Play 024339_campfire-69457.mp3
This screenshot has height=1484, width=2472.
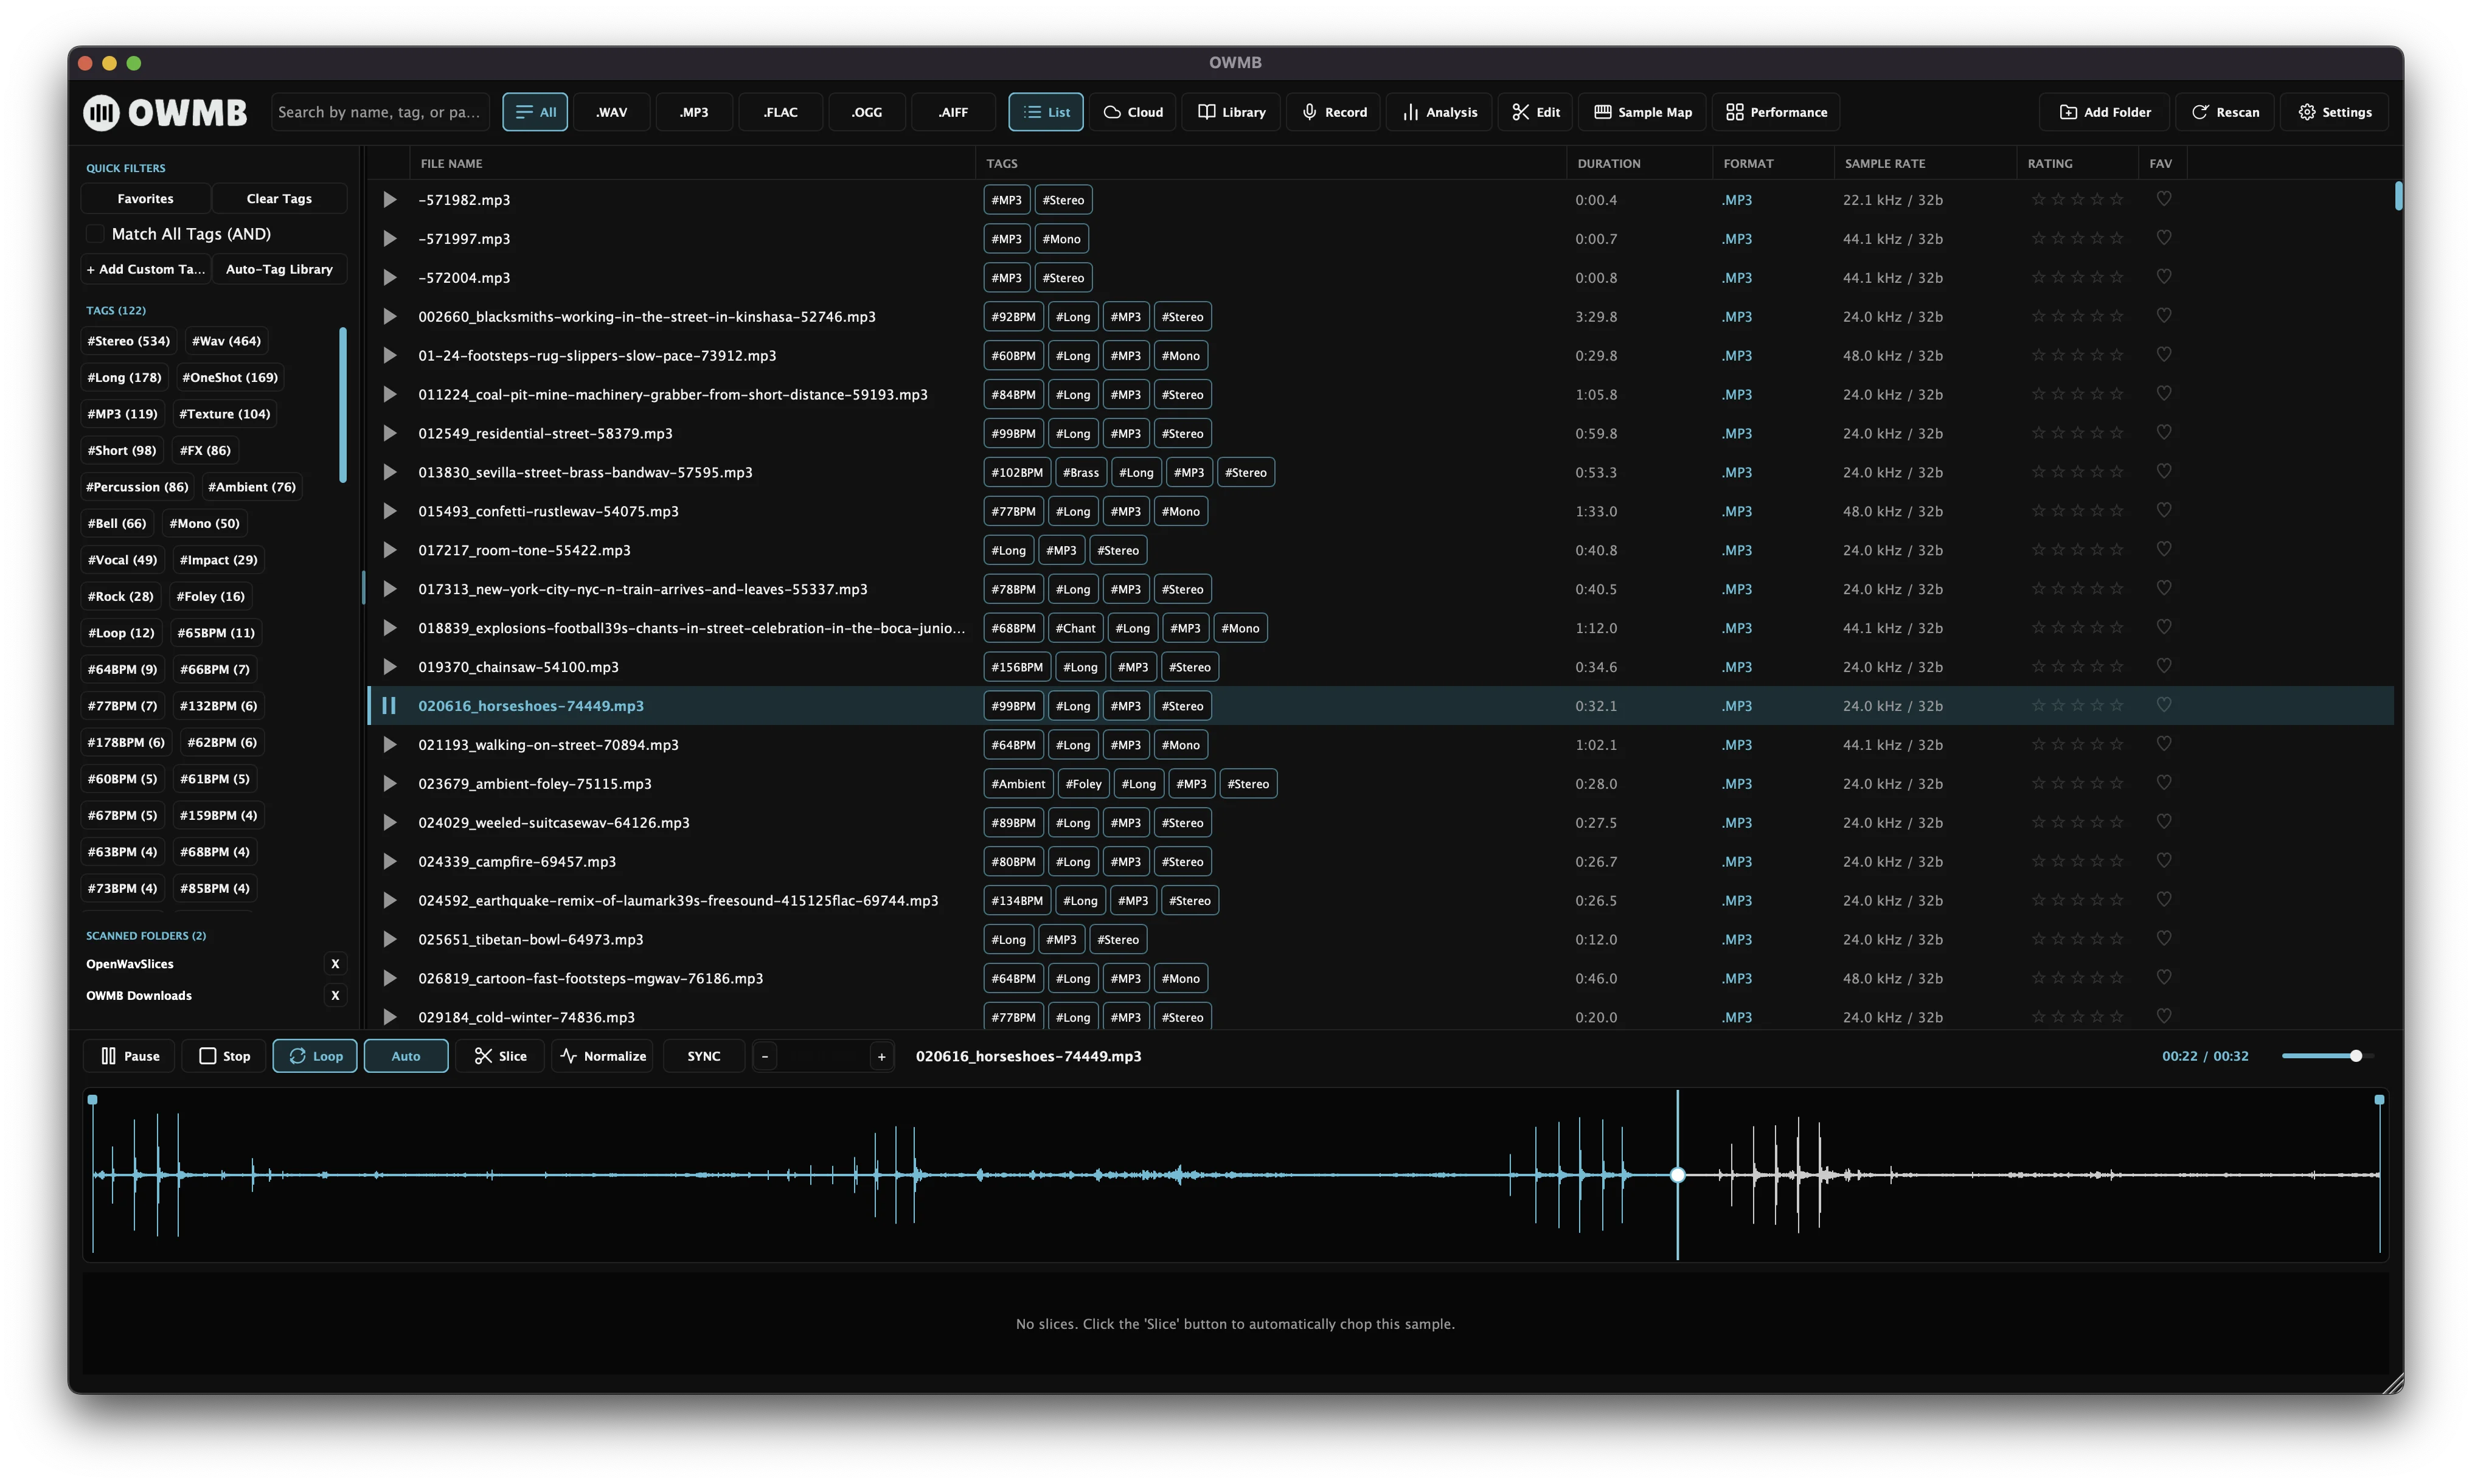389,862
